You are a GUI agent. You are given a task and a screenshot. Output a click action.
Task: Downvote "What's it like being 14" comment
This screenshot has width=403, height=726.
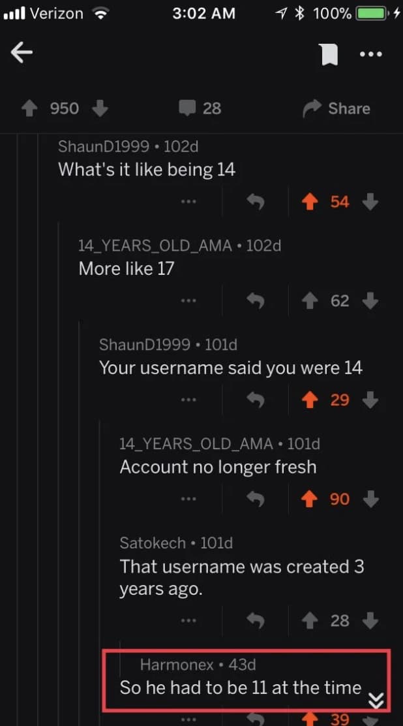pyautogui.click(x=370, y=202)
